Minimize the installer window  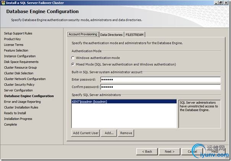216,3
